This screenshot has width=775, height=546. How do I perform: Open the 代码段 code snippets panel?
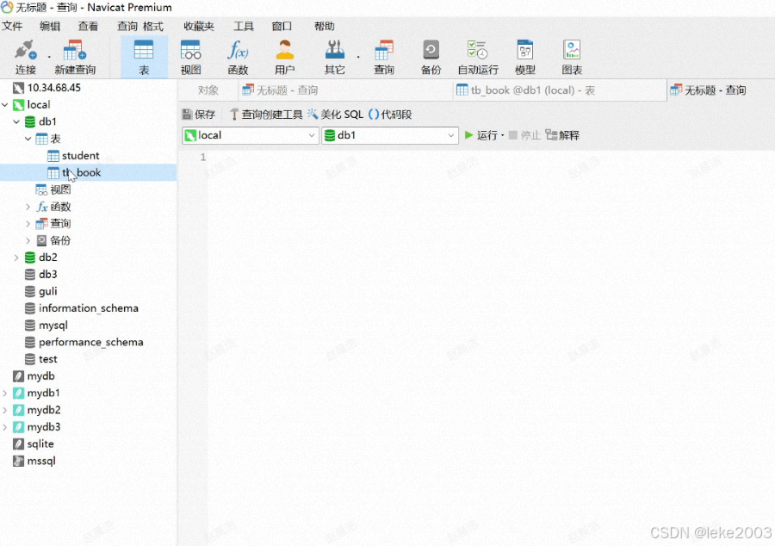pos(390,115)
